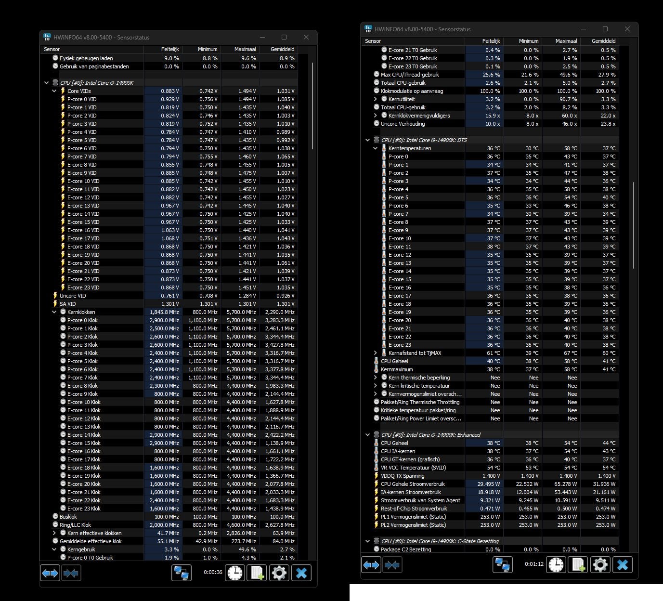The width and height of the screenshot is (663, 601).
Task: Click expand-layout arrows icon in left window toolbar
Action: [50, 573]
